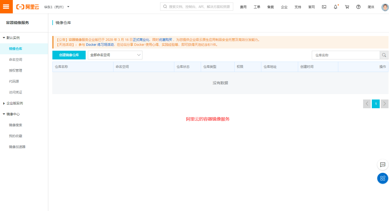Expand the 企业版实例 section
This screenshot has height=211, width=389.
13,103
